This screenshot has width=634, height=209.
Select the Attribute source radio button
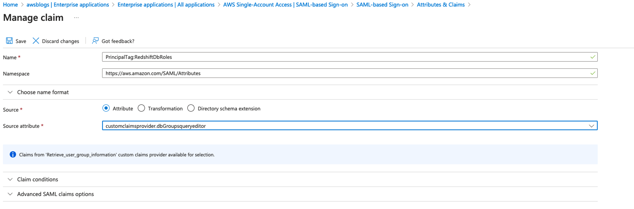[x=106, y=108]
